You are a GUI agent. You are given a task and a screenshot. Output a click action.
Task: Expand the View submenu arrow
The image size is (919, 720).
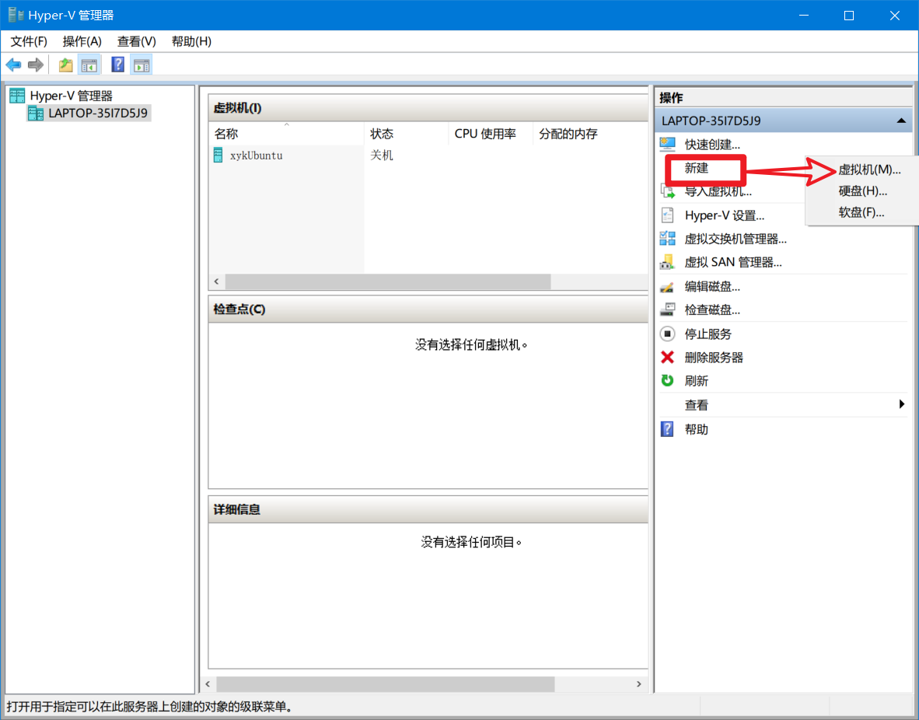(x=901, y=404)
